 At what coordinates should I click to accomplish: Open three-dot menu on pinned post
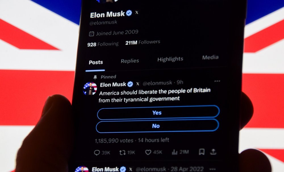coord(217,81)
